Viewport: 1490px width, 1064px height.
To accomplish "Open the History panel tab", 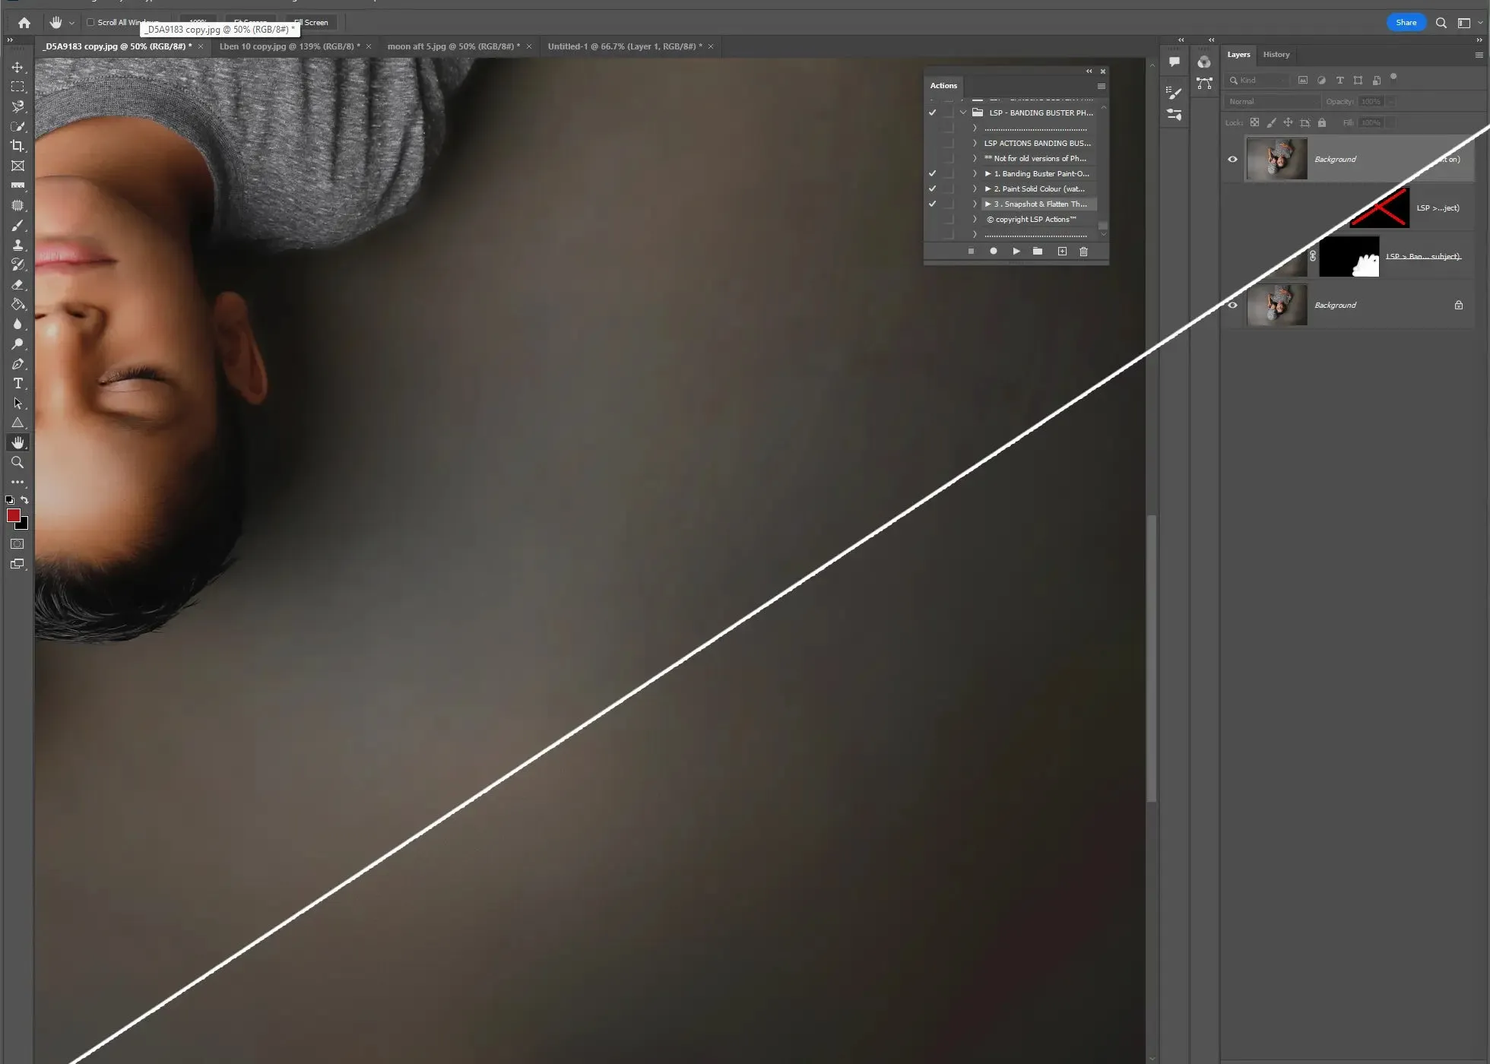I will click(x=1276, y=55).
